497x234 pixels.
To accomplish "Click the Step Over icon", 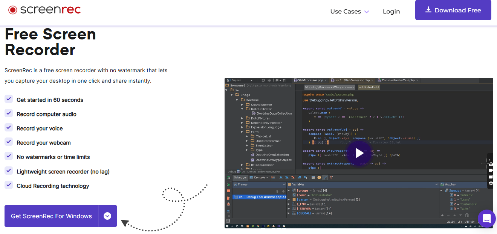I will [281, 177].
